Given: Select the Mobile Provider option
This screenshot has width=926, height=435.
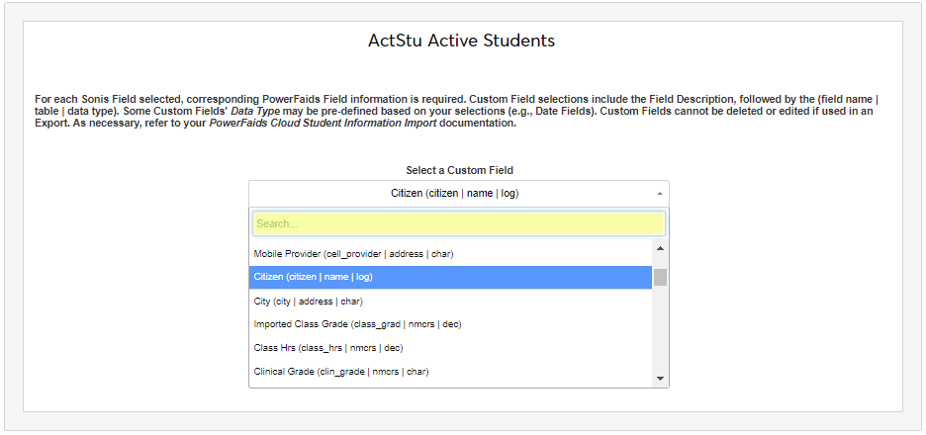Looking at the screenshot, I should (353, 254).
